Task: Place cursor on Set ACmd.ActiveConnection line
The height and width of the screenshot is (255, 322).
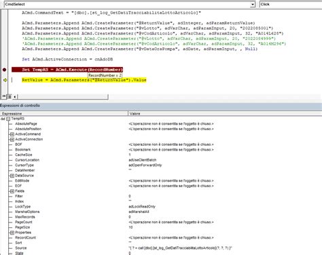Action: pyautogui.click(x=67, y=60)
